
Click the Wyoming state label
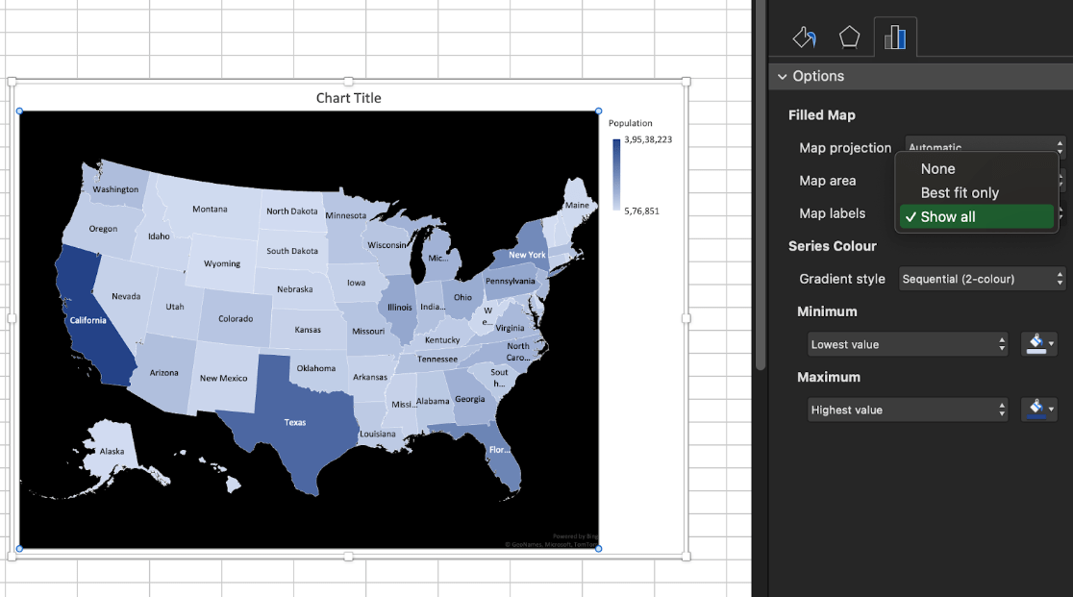coord(222,264)
